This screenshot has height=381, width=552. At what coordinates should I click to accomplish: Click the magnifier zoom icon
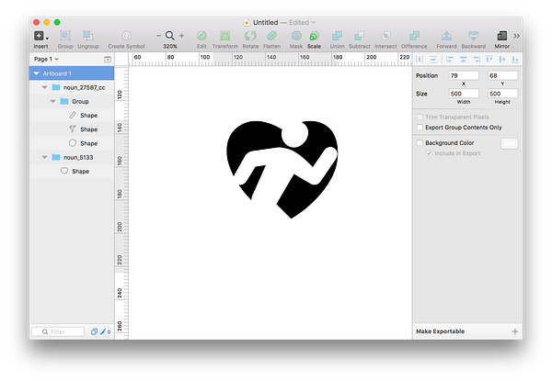pyautogui.click(x=169, y=36)
